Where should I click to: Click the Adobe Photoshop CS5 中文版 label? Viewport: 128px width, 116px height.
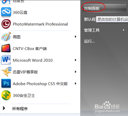coord(40,84)
